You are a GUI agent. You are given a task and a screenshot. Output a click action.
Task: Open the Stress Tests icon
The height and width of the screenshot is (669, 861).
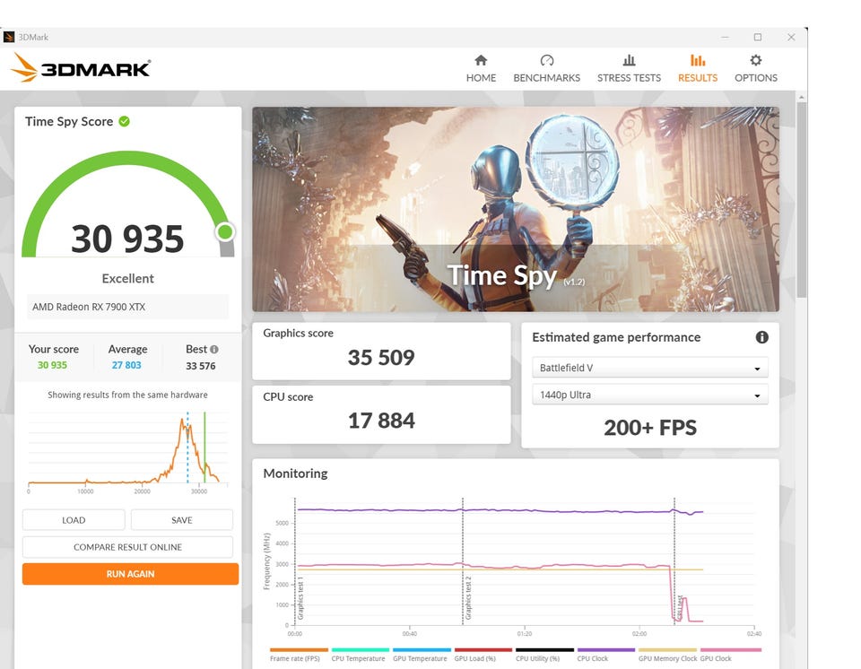tap(629, 60)
